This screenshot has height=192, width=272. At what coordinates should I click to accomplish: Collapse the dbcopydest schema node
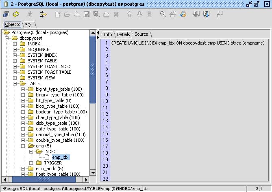(7, 38)
